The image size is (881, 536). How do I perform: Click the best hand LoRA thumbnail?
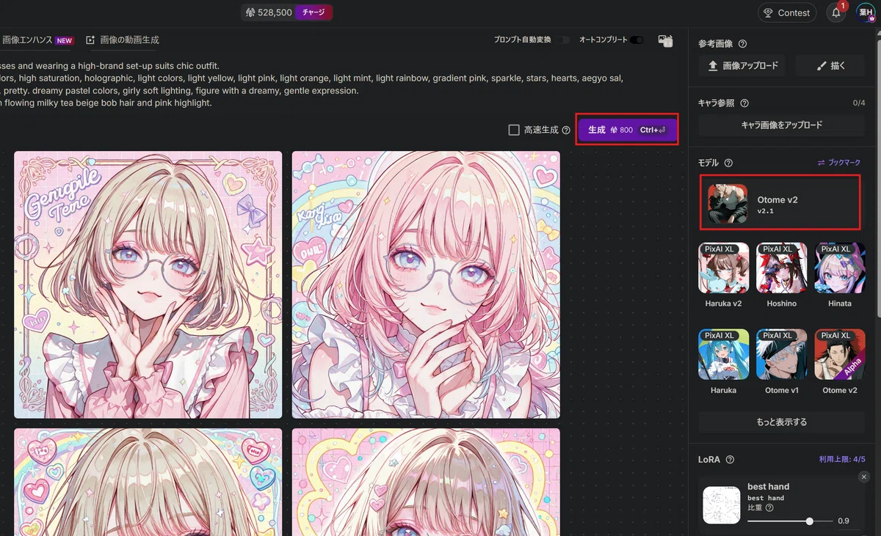(x=721, y=505)
